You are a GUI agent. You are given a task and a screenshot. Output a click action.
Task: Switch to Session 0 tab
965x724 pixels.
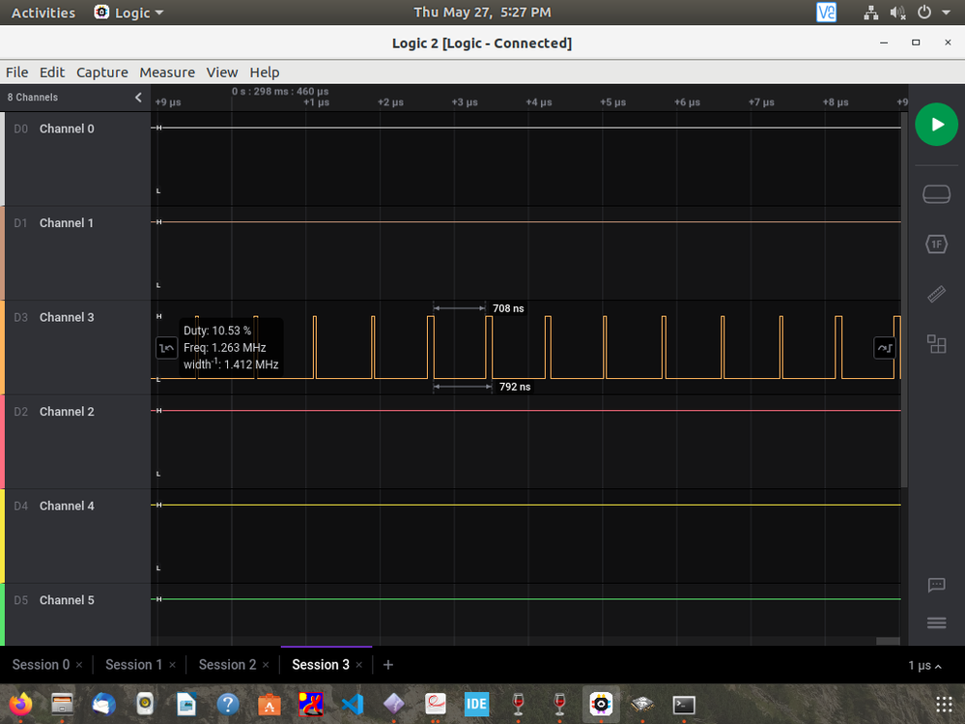(x=41, y=665)
